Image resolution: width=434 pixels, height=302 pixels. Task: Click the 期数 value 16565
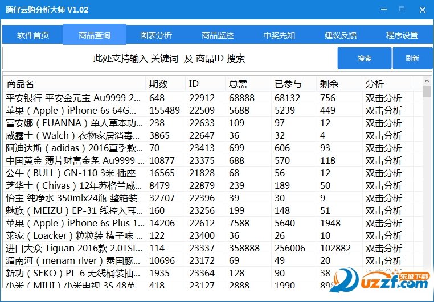point(162,173)
